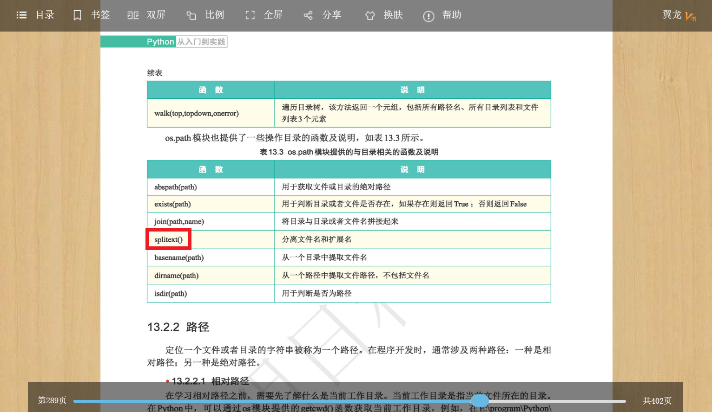The height and width of the screenshot is (412, 712).
Task: Click the 表13.3 table caption
Action: 349,152
